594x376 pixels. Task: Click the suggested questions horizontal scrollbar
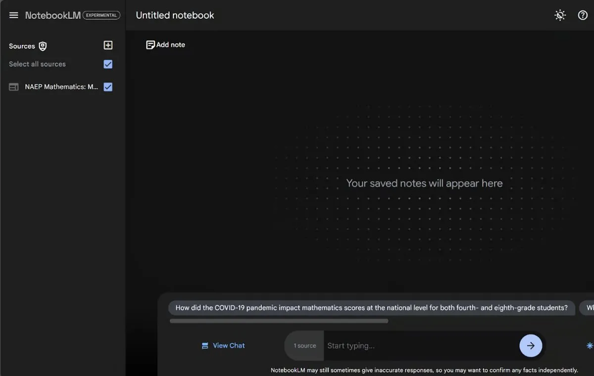pos(279,321)
